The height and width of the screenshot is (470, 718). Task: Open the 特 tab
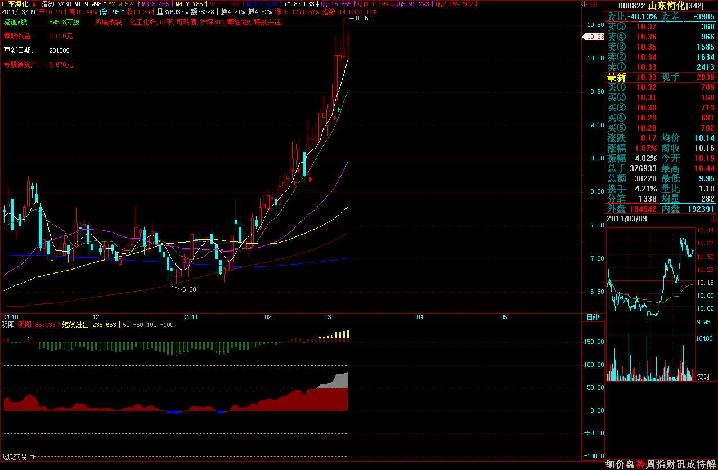701,464
